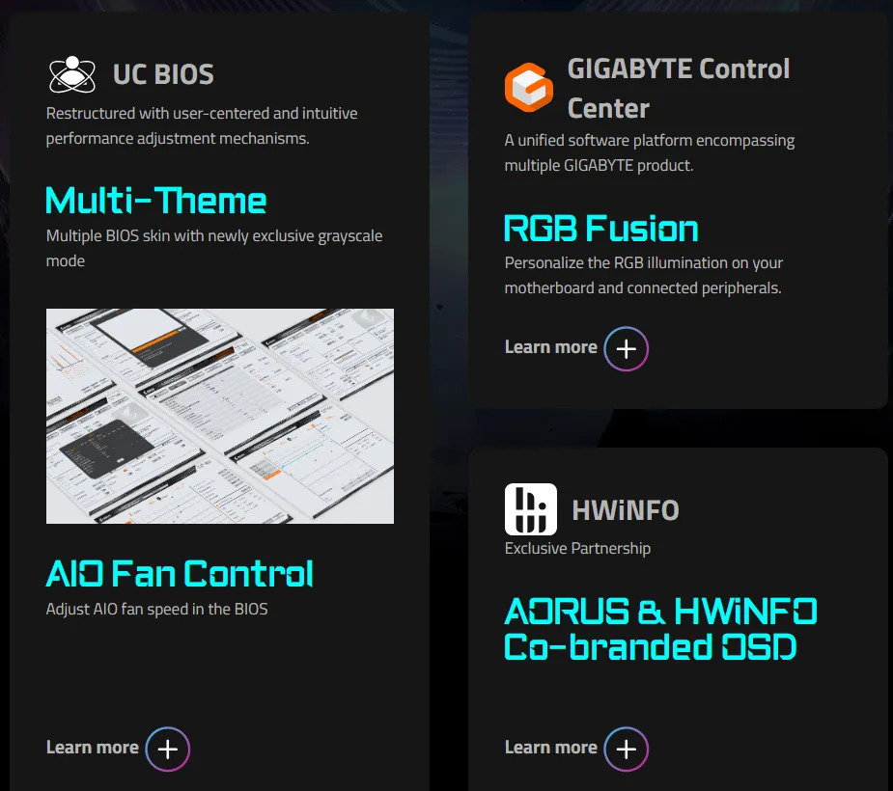Image resolution: width=893 pixels, height=791 pixels.
Task: Click the UC BIOS atom logo icon
Action: click(71, 74)
